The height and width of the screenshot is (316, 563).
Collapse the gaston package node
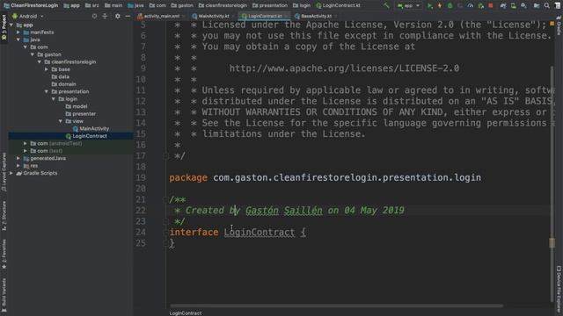tap(33, 54)
